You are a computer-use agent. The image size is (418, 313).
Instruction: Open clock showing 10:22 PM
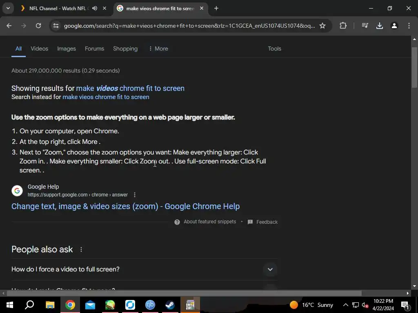coord(383,305)
